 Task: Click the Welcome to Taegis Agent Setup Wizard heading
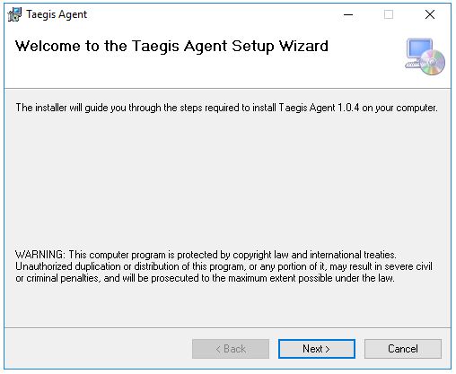coord(171,47)
